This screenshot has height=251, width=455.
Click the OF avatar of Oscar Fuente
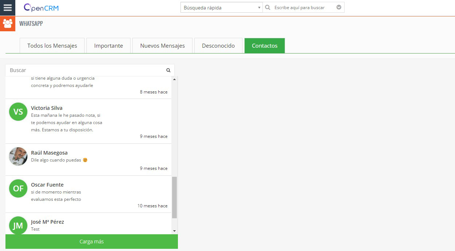tap(18, 188)
